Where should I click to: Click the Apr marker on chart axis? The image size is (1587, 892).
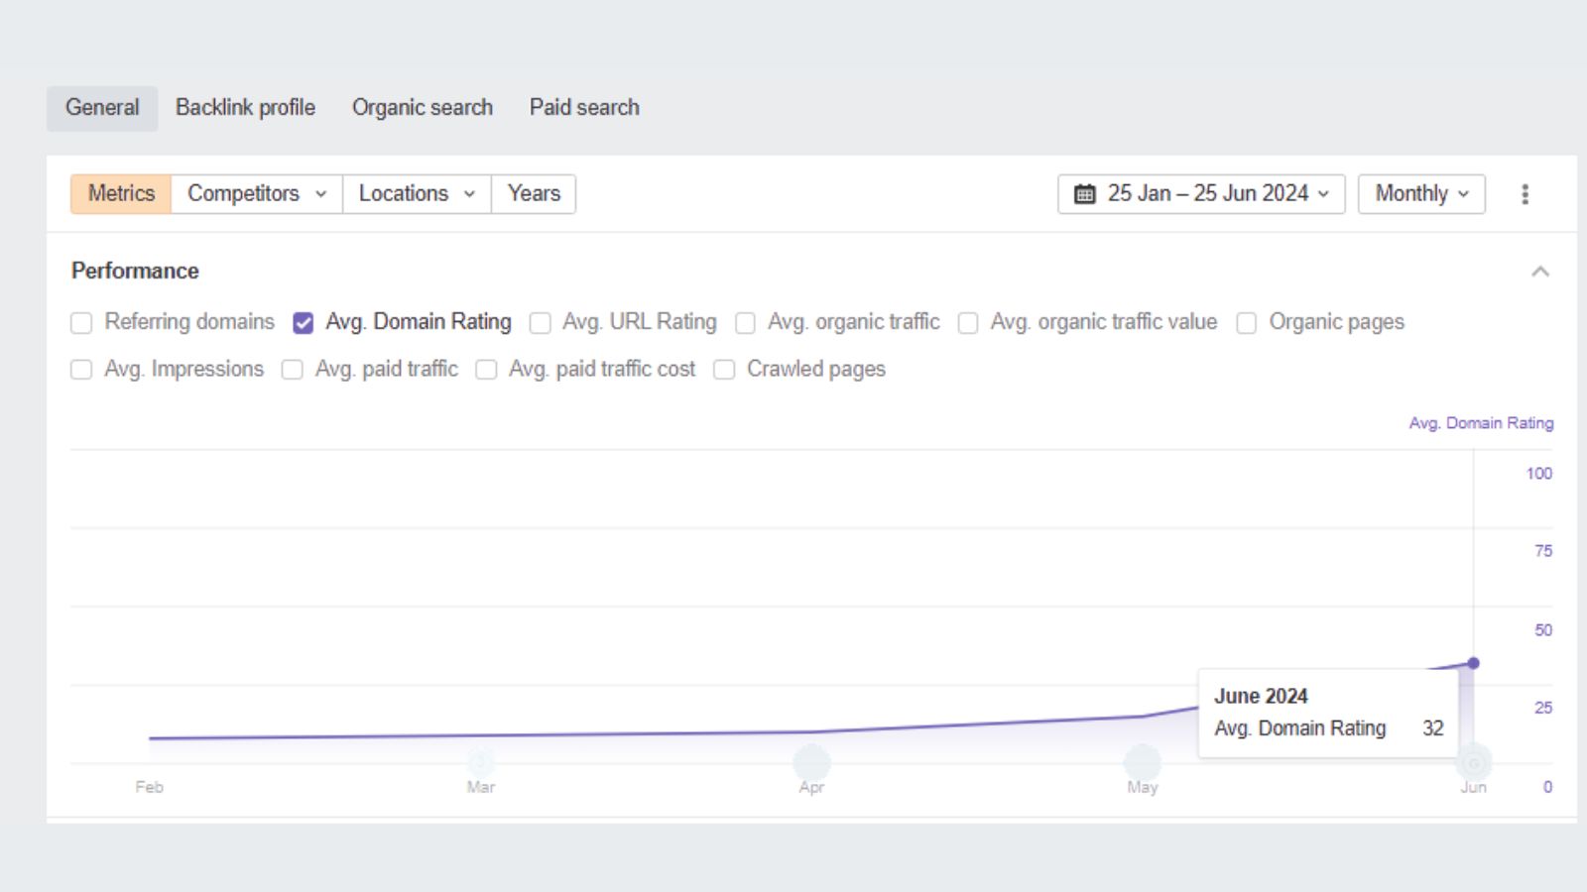811,763
